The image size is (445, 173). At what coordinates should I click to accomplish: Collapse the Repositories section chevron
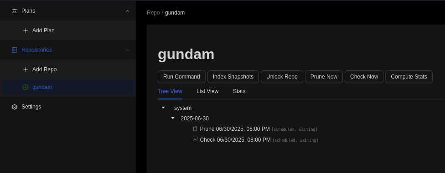[127, 50]
